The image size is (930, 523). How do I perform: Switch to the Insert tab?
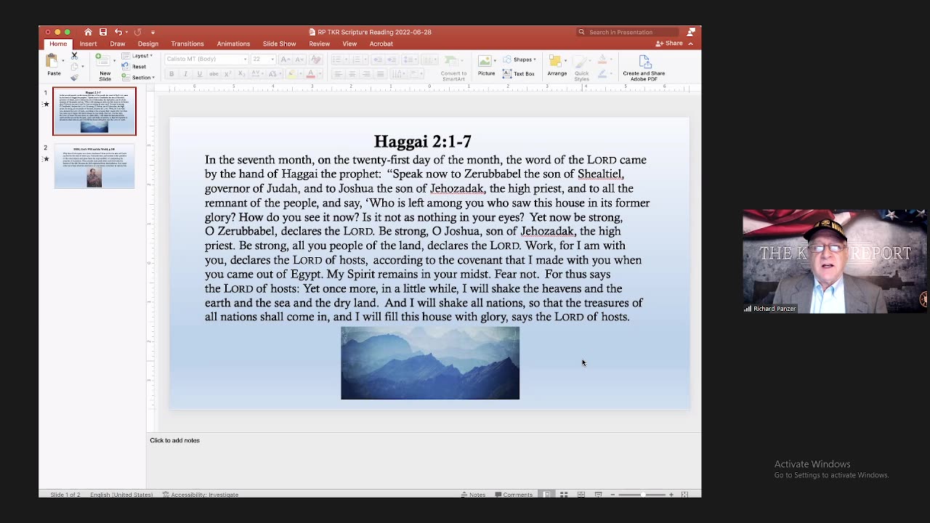click(88, 44)
